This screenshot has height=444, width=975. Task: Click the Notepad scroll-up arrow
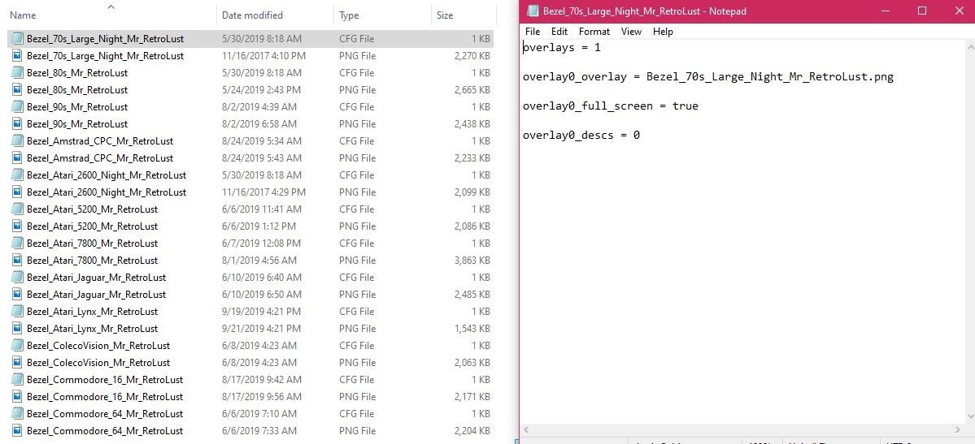969,46
